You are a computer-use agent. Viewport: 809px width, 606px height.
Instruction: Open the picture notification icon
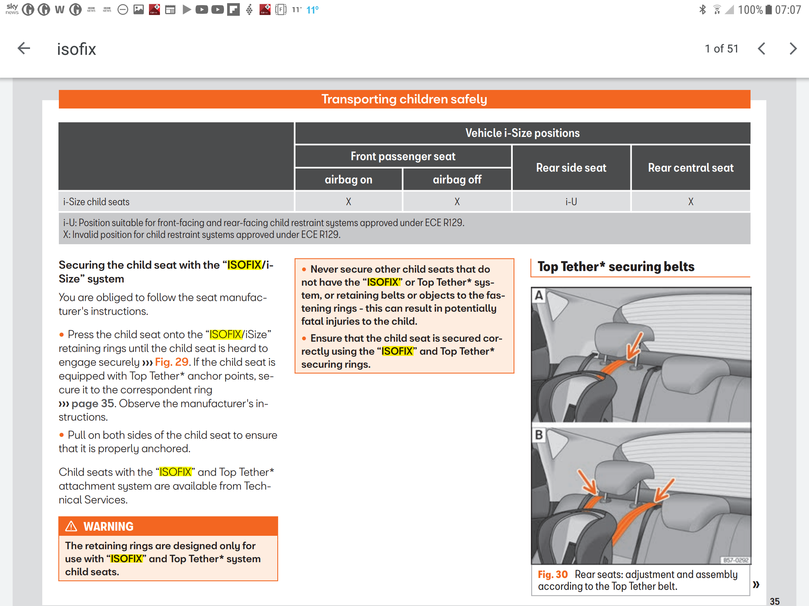click(139, 9)
